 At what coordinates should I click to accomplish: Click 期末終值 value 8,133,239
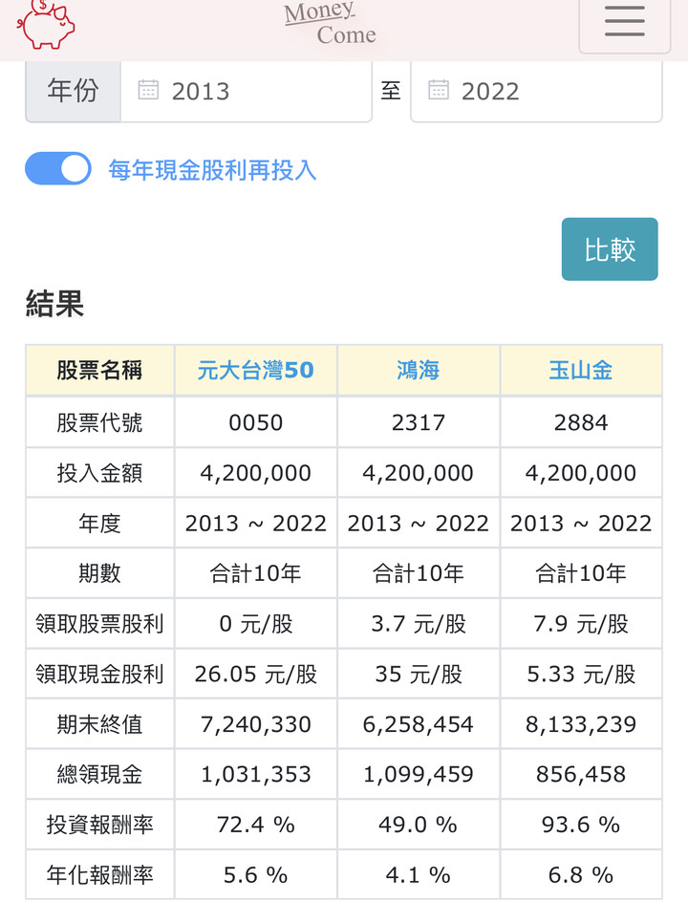(x=581, y=724)
